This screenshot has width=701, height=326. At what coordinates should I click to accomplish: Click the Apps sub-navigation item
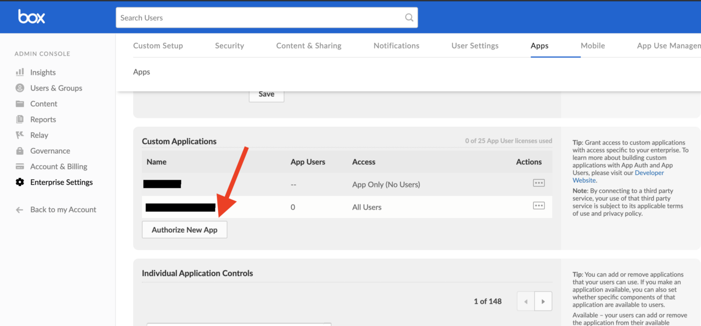142,72
